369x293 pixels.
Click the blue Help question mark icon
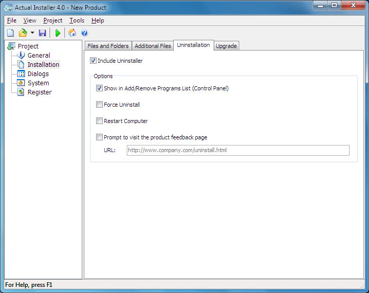click(x=84, y=33)
